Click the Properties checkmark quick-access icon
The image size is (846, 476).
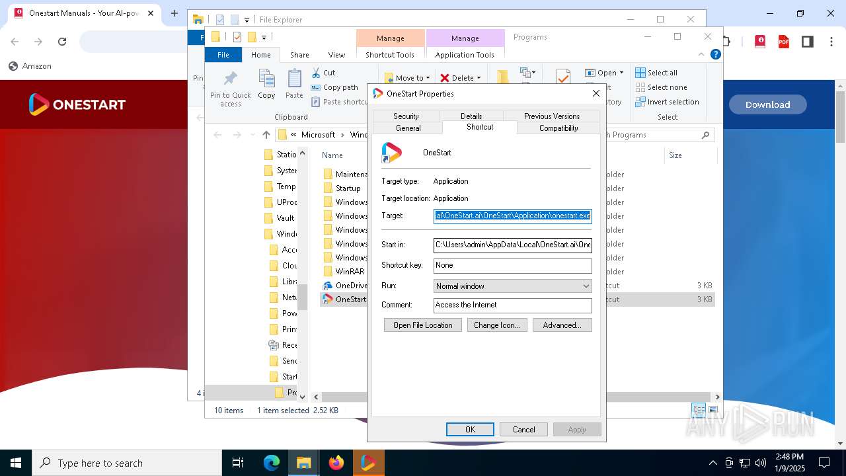pos(237,37)
